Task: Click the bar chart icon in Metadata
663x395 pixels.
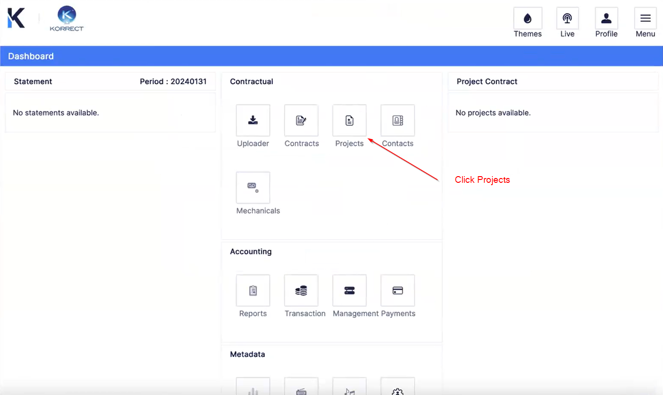Action: point(253,388)
